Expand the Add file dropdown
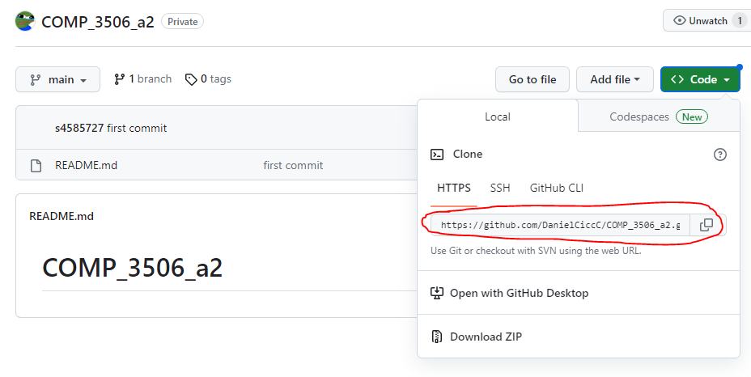 614,79
